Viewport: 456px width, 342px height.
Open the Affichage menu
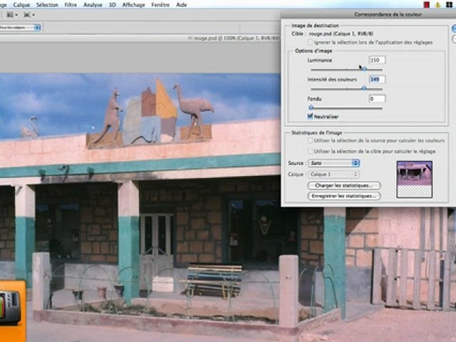coord(133,5)
